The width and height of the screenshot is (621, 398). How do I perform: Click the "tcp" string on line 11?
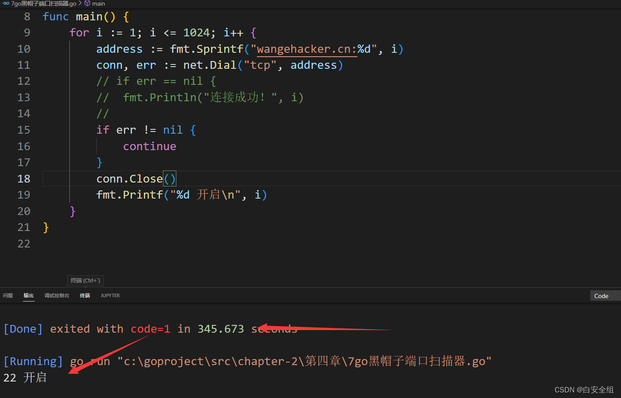point(260,65)
